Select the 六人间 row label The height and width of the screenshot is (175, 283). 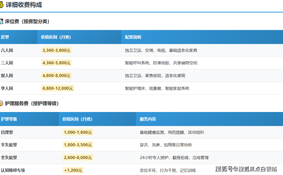(7, 50)
